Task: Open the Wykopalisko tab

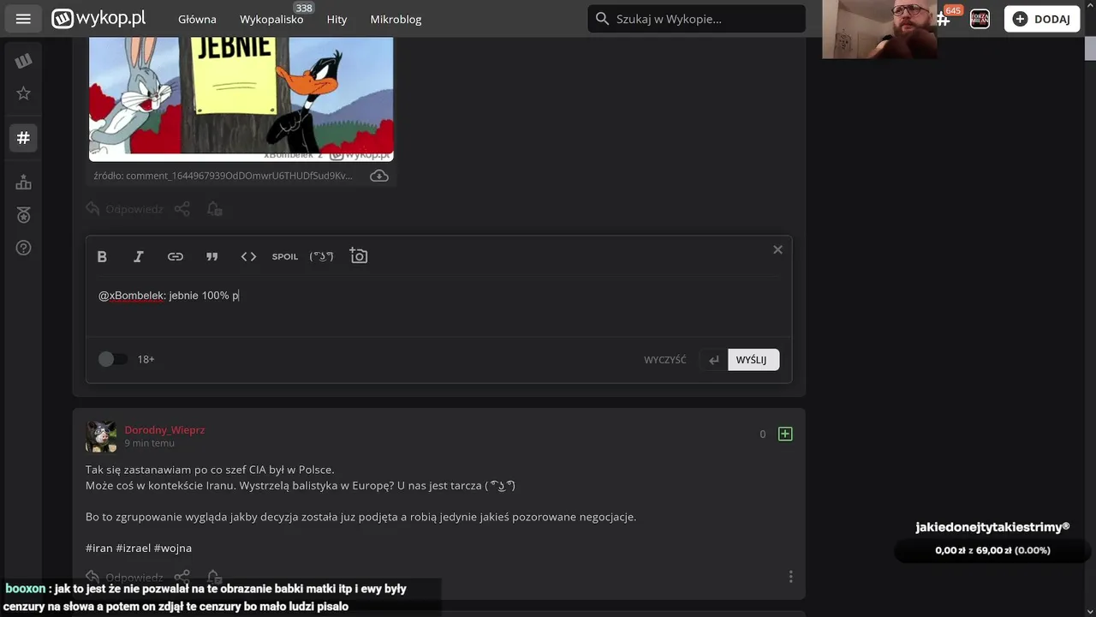Action: (x=271, y=19)
